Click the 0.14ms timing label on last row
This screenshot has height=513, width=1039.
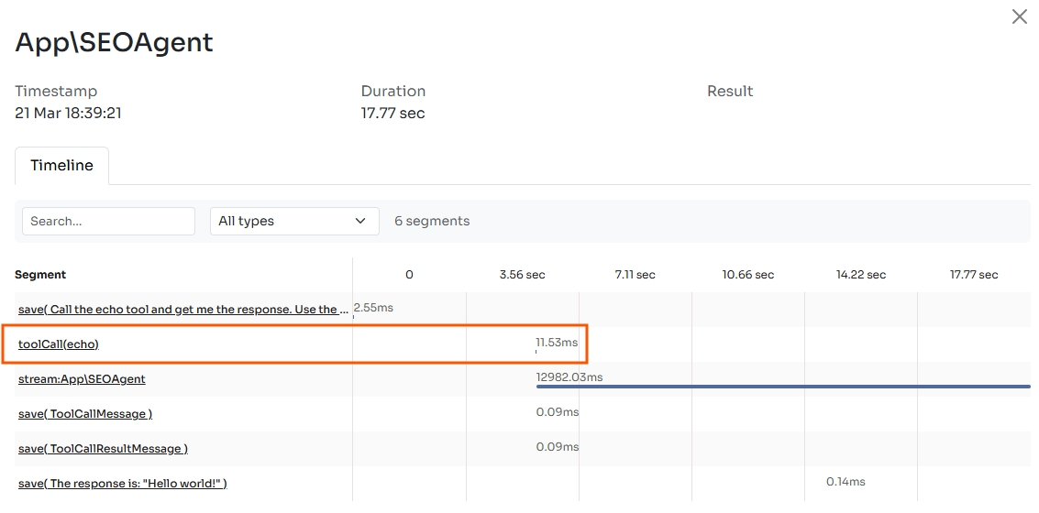tap(846, 482)
